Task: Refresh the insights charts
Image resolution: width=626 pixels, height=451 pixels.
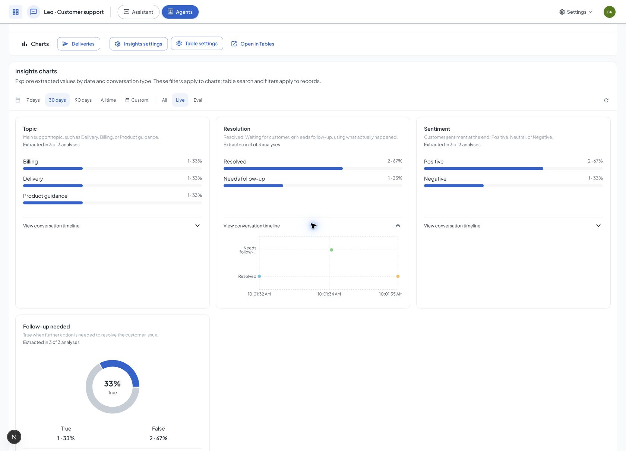Action: click(x=606, y=100)
